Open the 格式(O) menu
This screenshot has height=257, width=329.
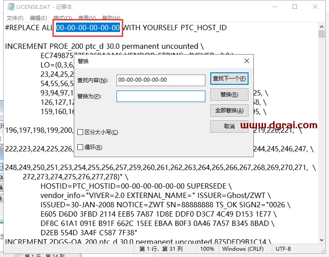(x=63, y=18)
